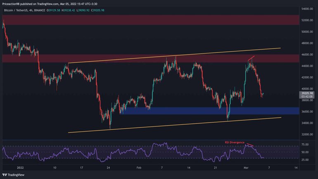Click the 36000.00 price axis label

307,112
